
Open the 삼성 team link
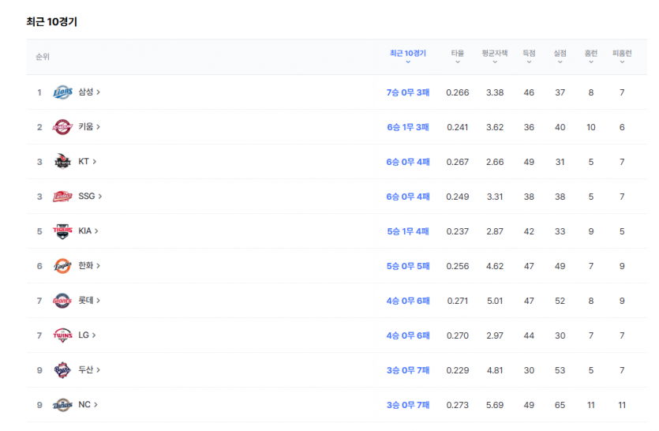tap(89, 92)
